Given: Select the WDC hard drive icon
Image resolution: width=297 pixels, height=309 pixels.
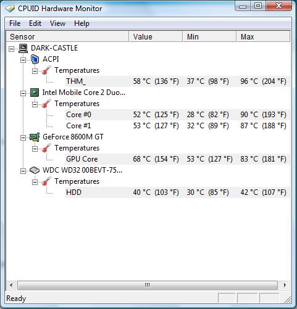Looking at the screenshot, I should tap(35, 170).
